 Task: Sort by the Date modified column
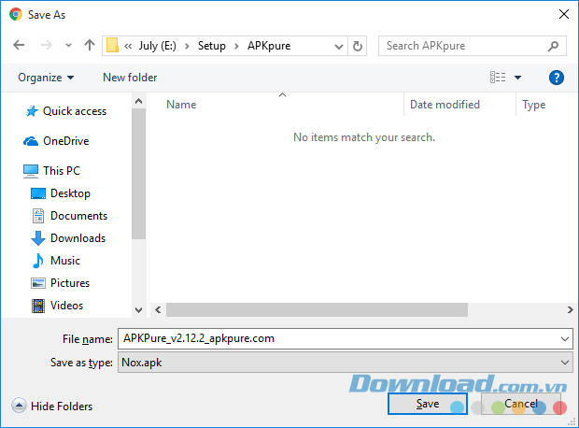[445, 105]
